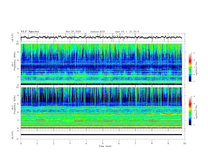Select the lower "log(PSD)(V²/Hz)" color bar label
This screenshot has height=161, width=208.
[x=197, y=112]
